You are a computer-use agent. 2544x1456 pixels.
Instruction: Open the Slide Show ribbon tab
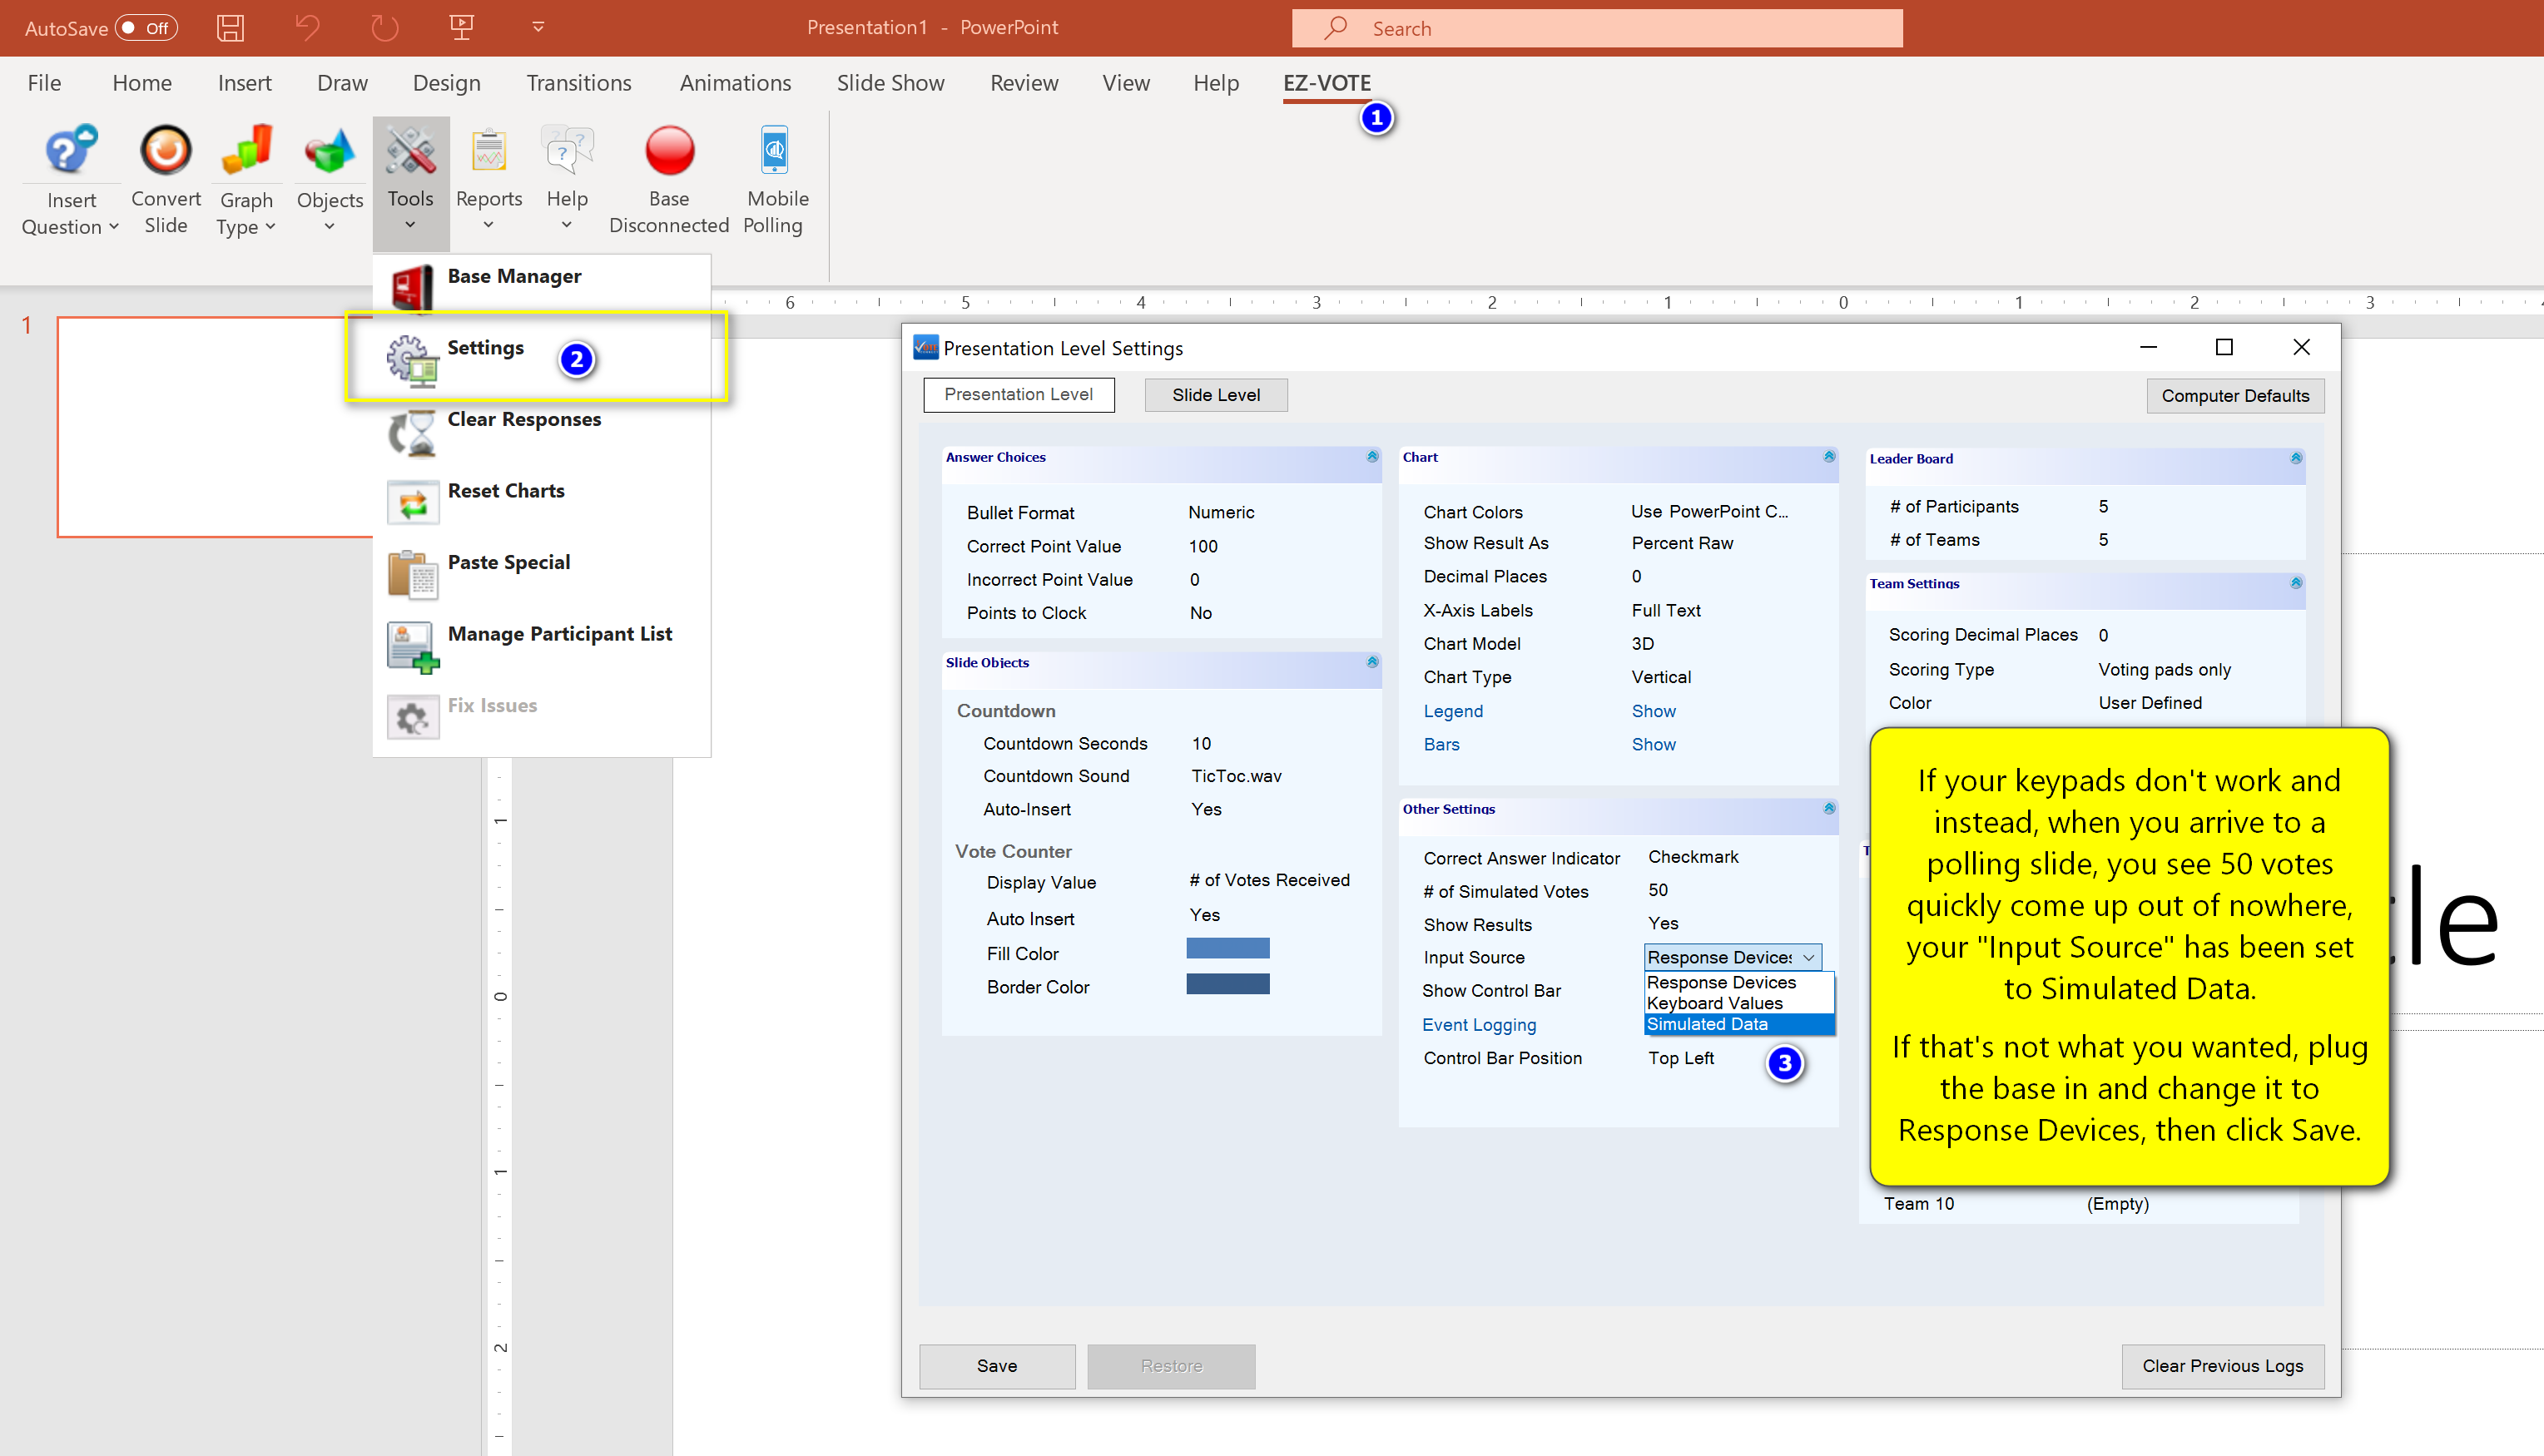(890, 83)
